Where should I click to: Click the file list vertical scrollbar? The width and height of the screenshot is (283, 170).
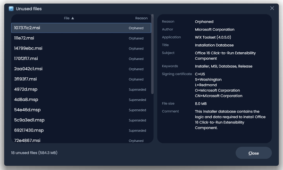(x=152, y=54)
